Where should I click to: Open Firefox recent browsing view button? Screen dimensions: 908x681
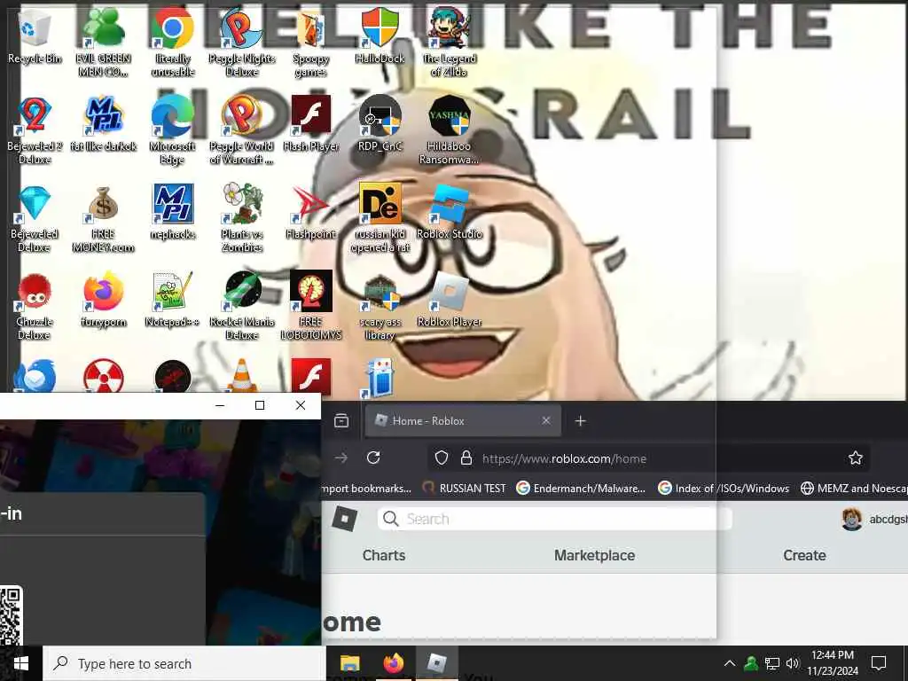341,421
